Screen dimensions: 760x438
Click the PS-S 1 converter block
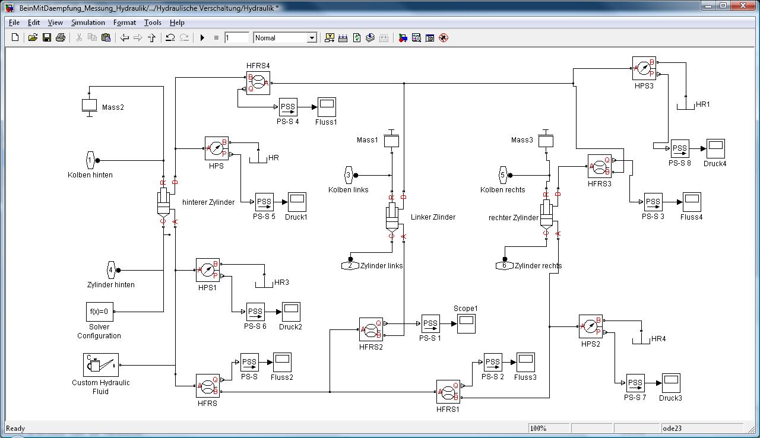[x=430, y=323]
